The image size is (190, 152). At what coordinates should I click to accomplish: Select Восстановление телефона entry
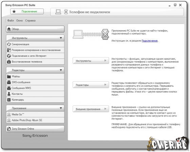tap(35, 62)
